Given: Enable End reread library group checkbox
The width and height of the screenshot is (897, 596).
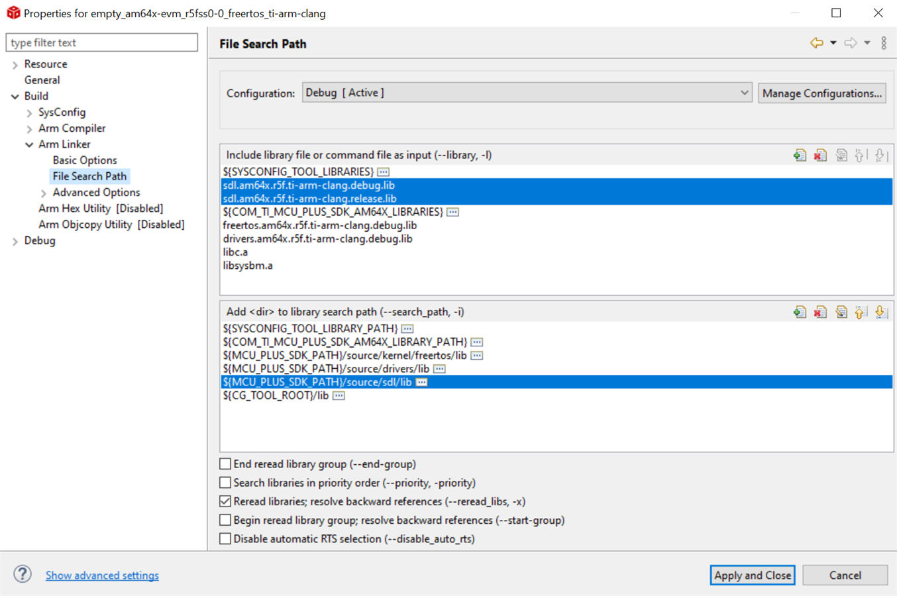Looking at the screenshot, I should click(x=225, y=464).
